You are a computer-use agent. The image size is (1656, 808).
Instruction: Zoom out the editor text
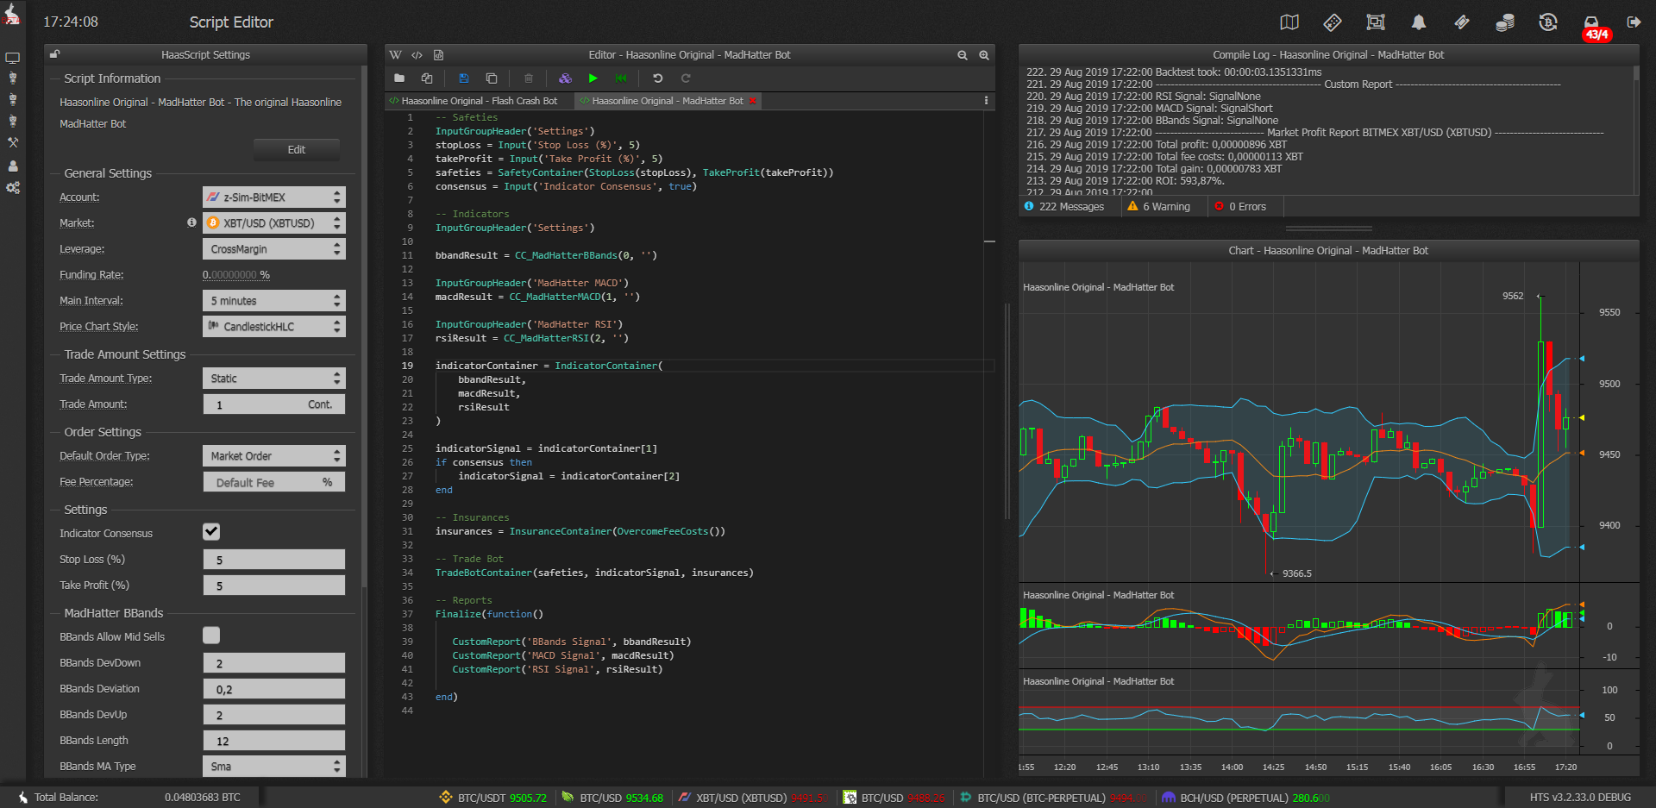[x=963, y=54]
